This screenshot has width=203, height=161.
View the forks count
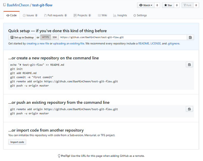pos(196,5)
